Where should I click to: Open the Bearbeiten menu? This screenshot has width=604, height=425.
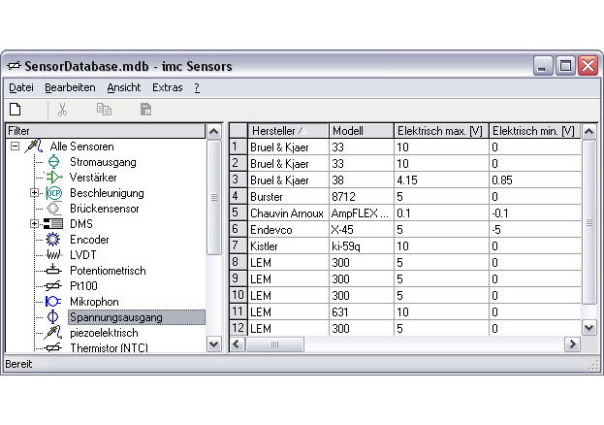point(70,87)
